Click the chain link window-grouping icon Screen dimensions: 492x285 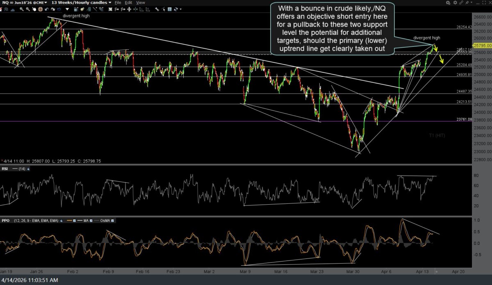pos(461,2)
